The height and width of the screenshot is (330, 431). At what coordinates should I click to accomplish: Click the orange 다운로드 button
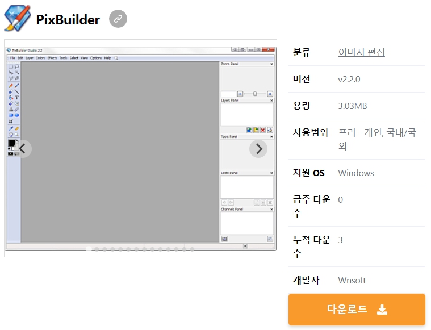pyautogui.click(x=357, y=310)
